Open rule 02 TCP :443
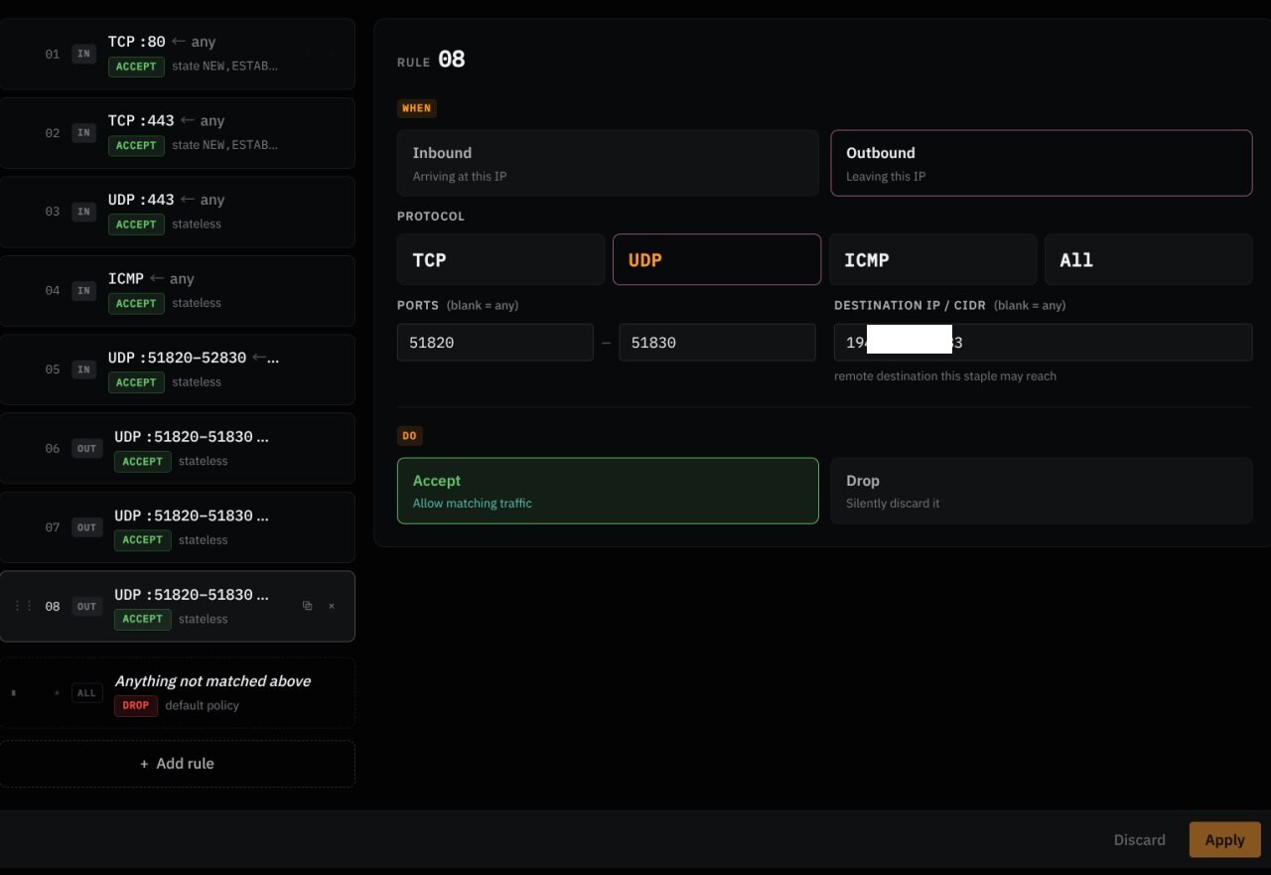The height and width of the screenshot is (875, 1271). click(177, 133)
